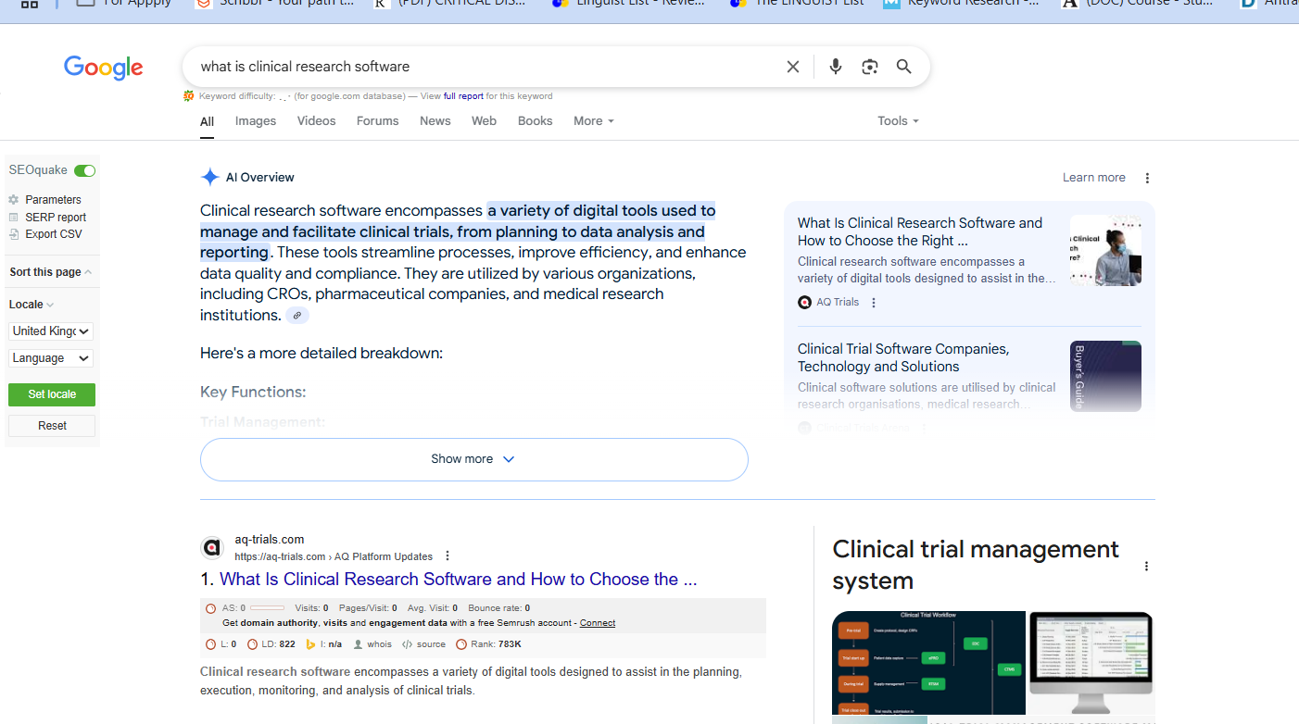Viewport: 1299px width, 724px height.
Task: Click the AS score progress bar
Action: pyautogui.click(x=267, y=608)
